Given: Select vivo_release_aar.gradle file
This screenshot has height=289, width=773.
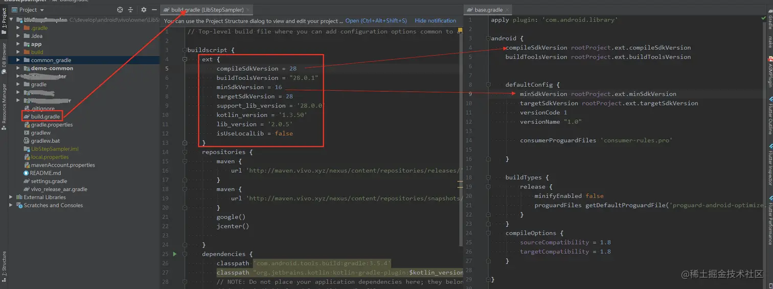Looking at the screenshot, I should [x=55, y=189].
